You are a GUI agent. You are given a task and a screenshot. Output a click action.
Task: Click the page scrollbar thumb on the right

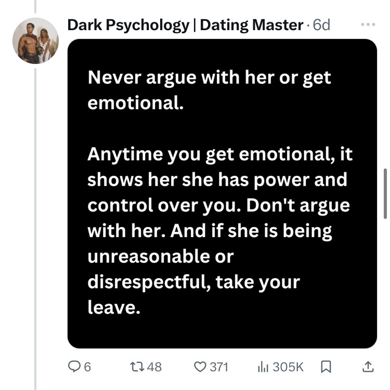coord(384,193)
